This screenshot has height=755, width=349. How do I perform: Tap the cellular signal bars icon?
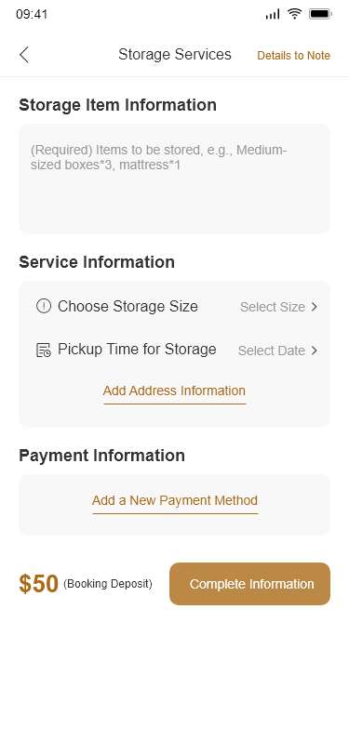[x=273, y=15]
